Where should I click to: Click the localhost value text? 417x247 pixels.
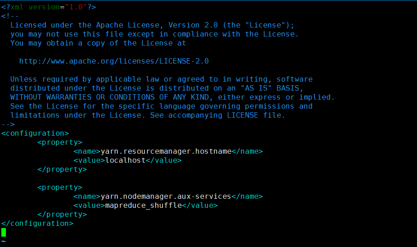click(125, 160)
